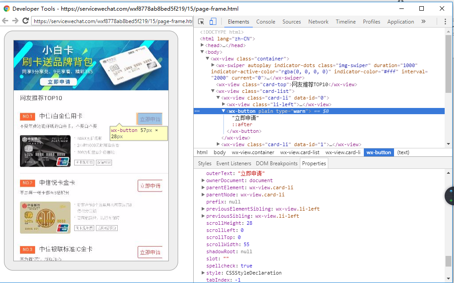Switch to the Elements tab
Viewport: 454px width, 283px height.
click(238, 22)
